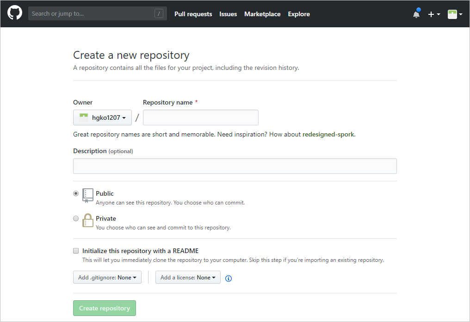
Task: Click the slash shortcut key icon
Action: tap(159, 13)
